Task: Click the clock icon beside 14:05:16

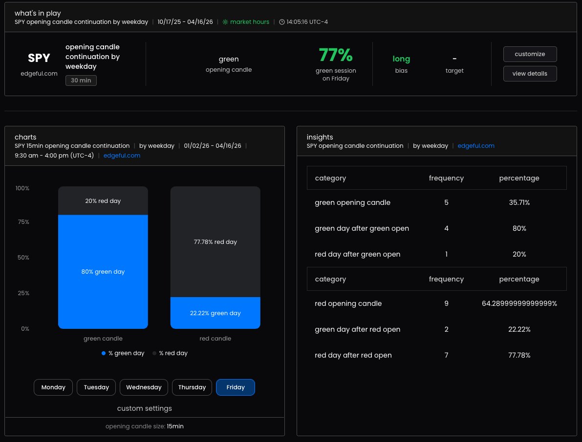Action: 282,22
